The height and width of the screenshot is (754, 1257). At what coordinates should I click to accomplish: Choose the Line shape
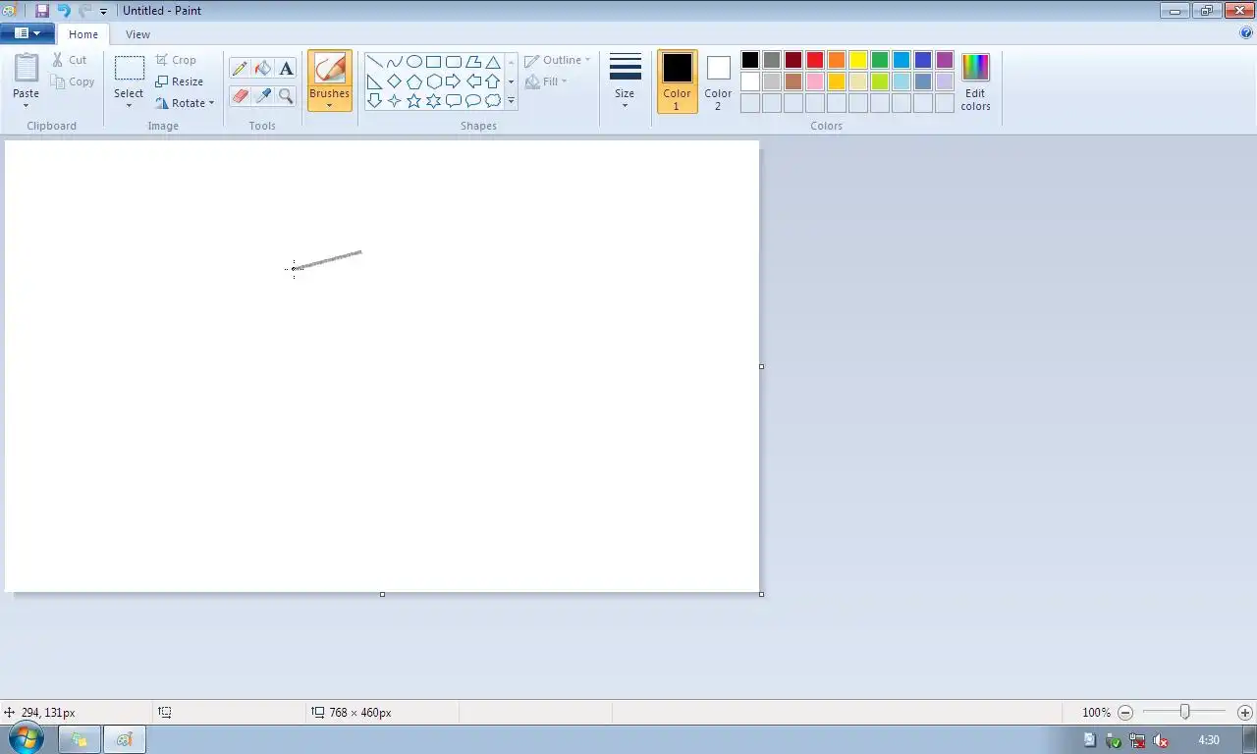coord(375,62)
